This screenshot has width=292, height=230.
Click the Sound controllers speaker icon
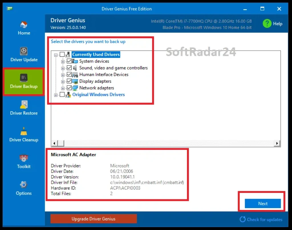tap(75, 68)
